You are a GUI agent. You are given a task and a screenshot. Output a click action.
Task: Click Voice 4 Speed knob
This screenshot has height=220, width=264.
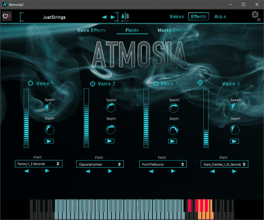tap(235, 108)
